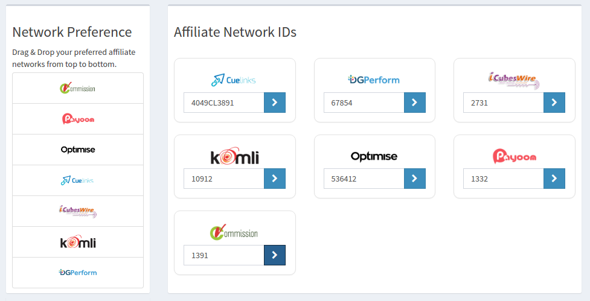Click the DGPerform logo in Affiliate Network IDs
This screenshot has width=590, height=301.
click(x=374, y=80)
